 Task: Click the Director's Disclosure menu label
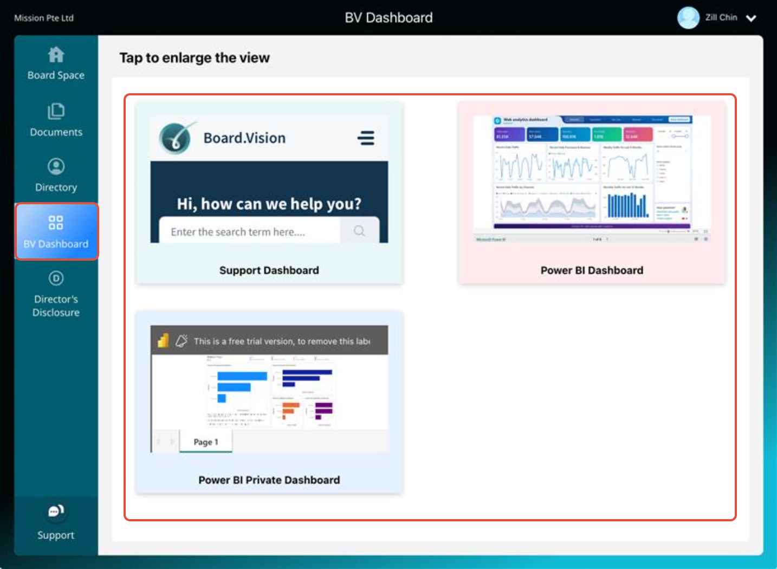[56, 306]
